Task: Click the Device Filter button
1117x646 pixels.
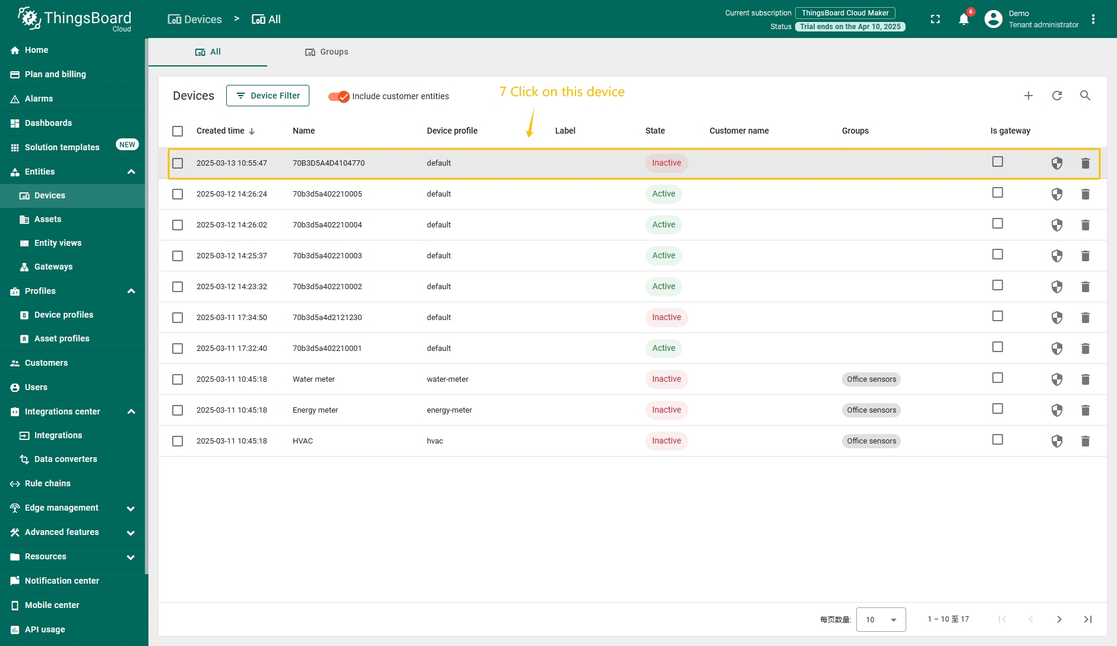Action: point(268,96)
